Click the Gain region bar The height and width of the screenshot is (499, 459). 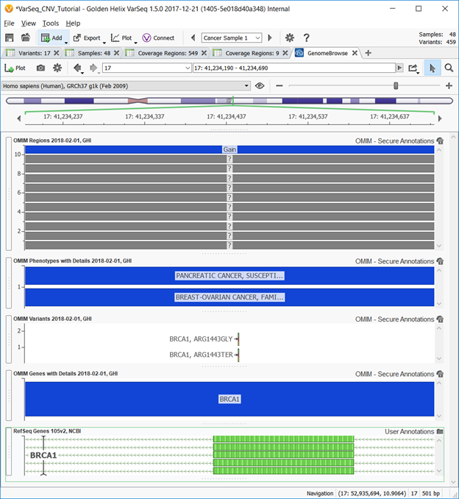pos(230,149)
